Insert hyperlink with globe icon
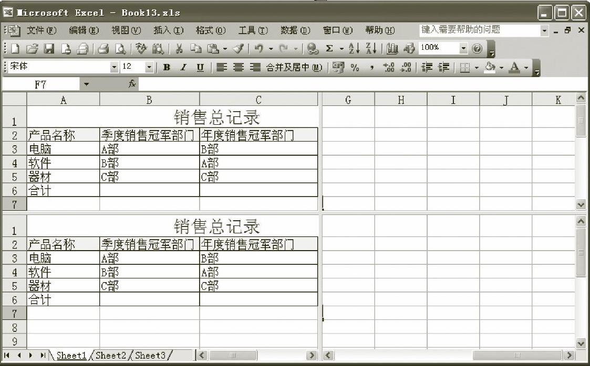The height and width of the screenshot is (366, 590). (x=312, y=48)
